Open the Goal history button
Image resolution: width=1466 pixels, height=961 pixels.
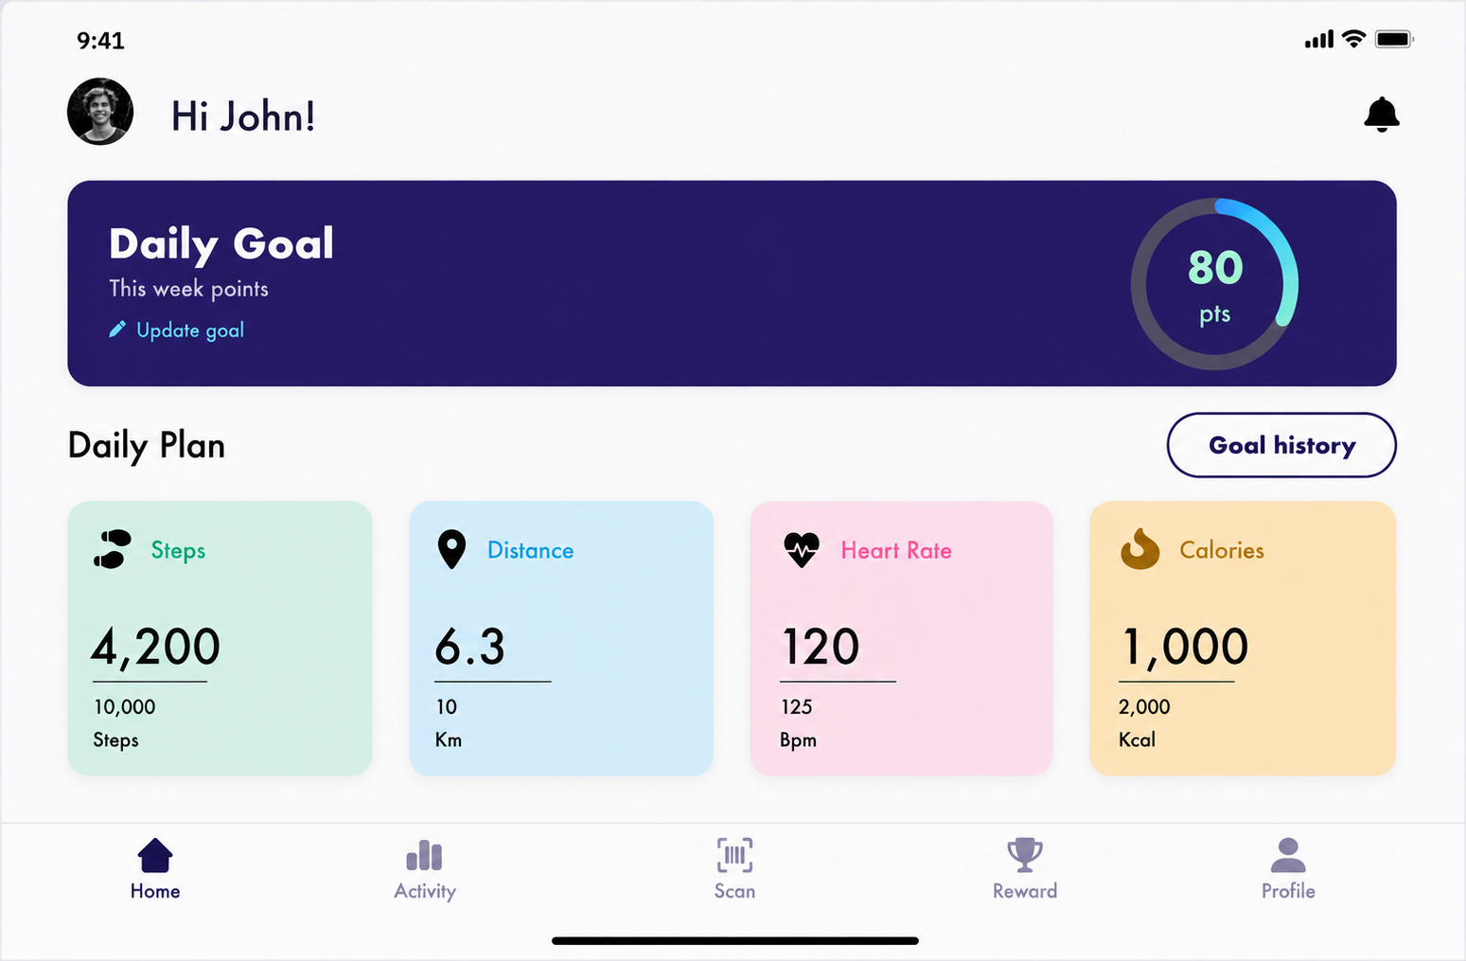point(1281,445)
